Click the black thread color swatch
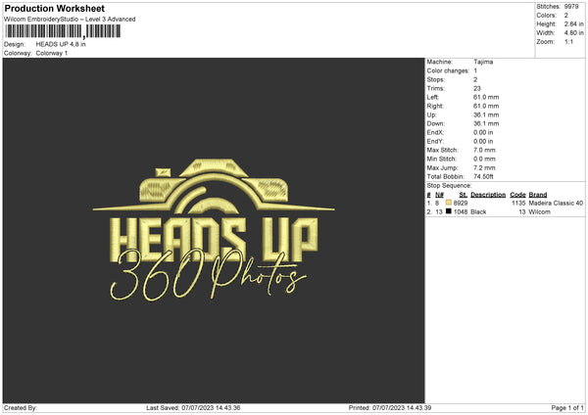 click(x=449, y=211)
